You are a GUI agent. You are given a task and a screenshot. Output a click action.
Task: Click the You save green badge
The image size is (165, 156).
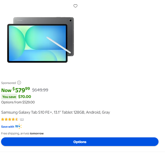coord(9,97)
